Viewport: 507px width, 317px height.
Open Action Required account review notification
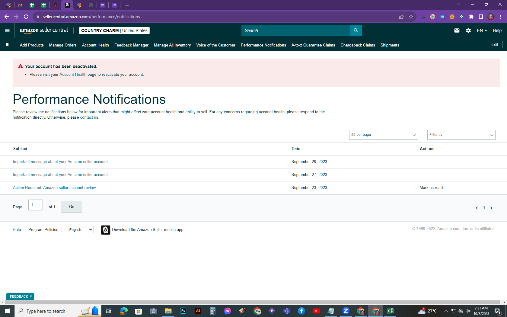click(x=54, y=188)
